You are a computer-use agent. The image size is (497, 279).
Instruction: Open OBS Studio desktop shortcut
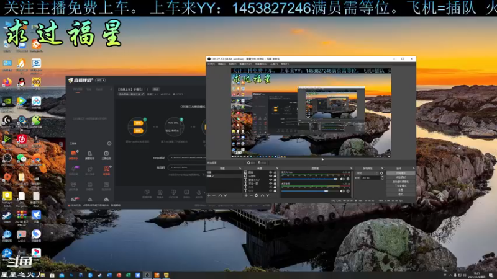coord(7,159)
